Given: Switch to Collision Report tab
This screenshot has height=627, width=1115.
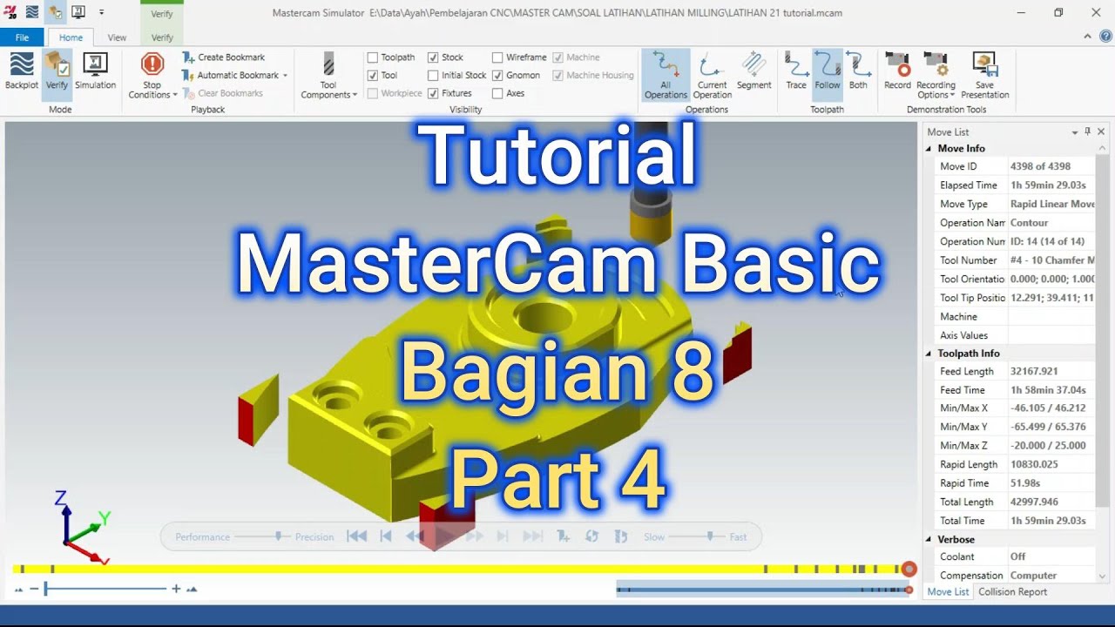Looking at the screenshot, I should coord(1012,591).
